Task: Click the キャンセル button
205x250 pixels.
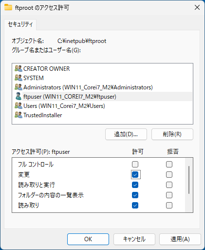Action: (134, 239)
